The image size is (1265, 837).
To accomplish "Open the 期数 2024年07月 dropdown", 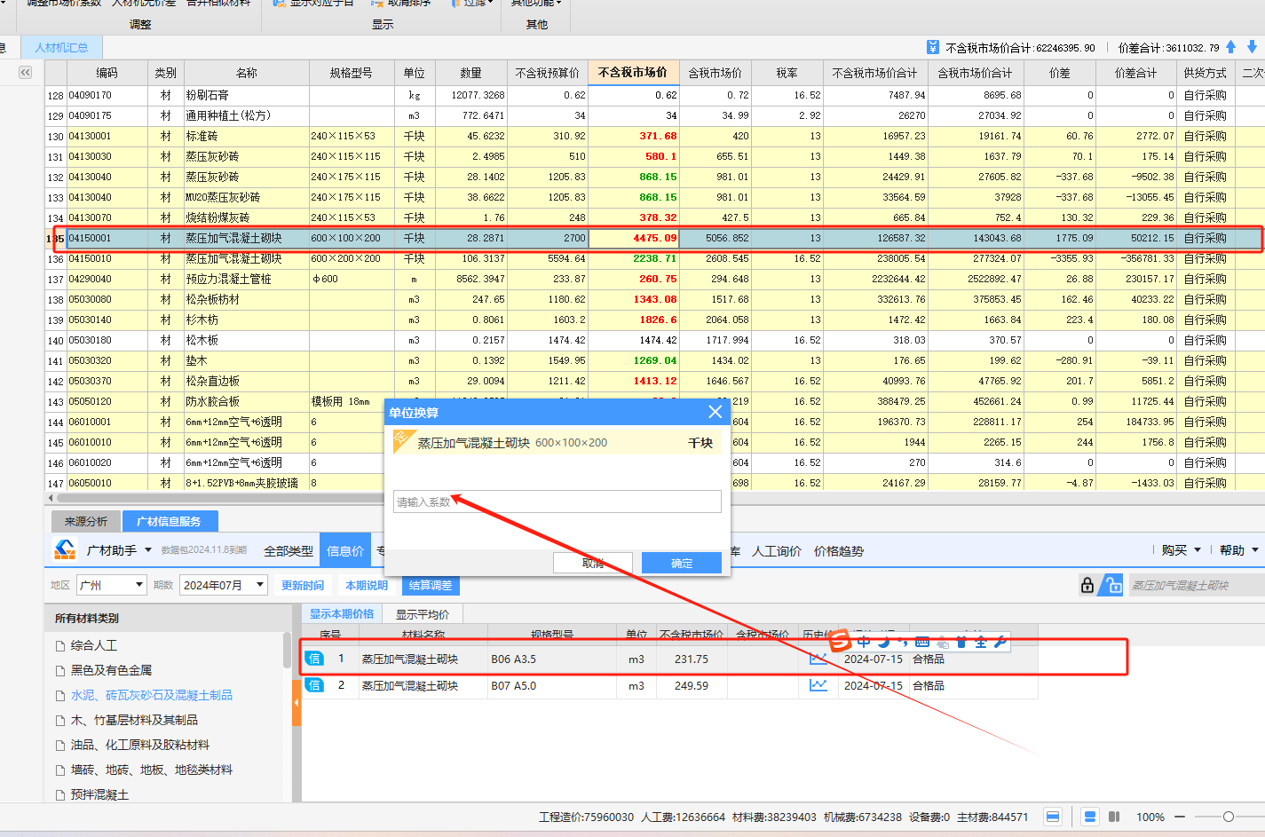I will (x=224, y=585).
